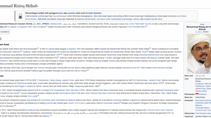
Task: Follow 'Hadhrami' link
Action: coord(16,52)
